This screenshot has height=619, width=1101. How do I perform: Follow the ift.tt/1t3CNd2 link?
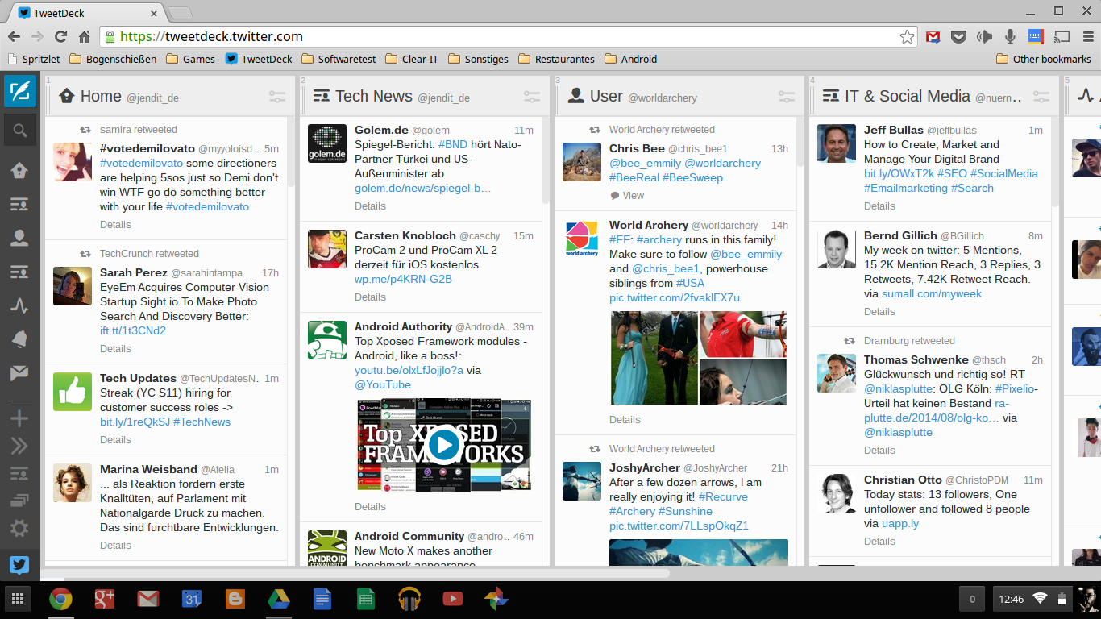(x=133, y=331)
